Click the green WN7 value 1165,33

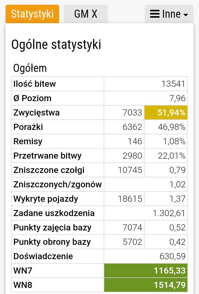tap(146, 271)
